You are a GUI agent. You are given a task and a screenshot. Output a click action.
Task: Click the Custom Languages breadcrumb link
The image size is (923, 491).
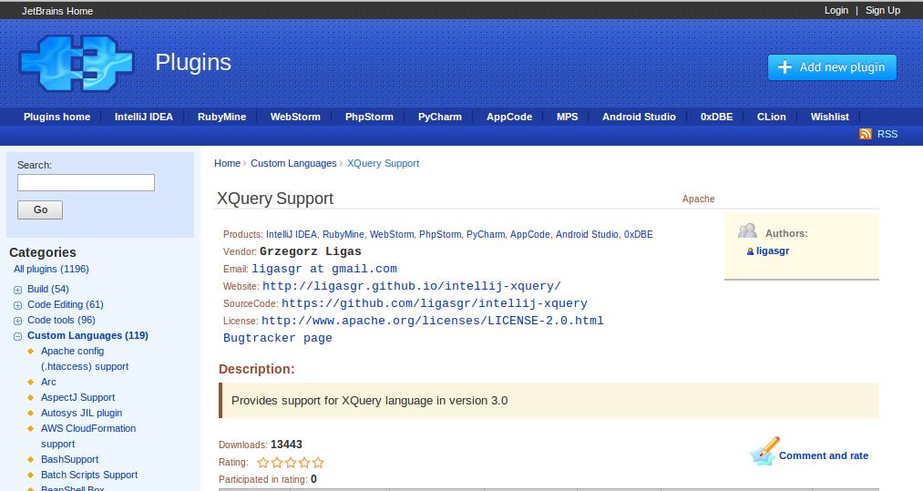tap(293, 163)
